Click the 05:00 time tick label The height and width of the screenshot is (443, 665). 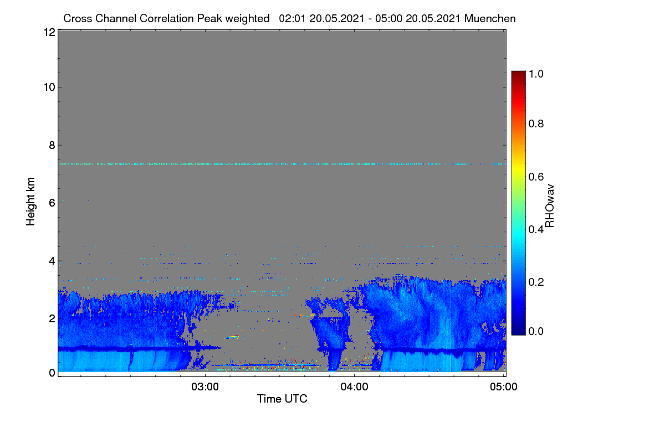504,387
